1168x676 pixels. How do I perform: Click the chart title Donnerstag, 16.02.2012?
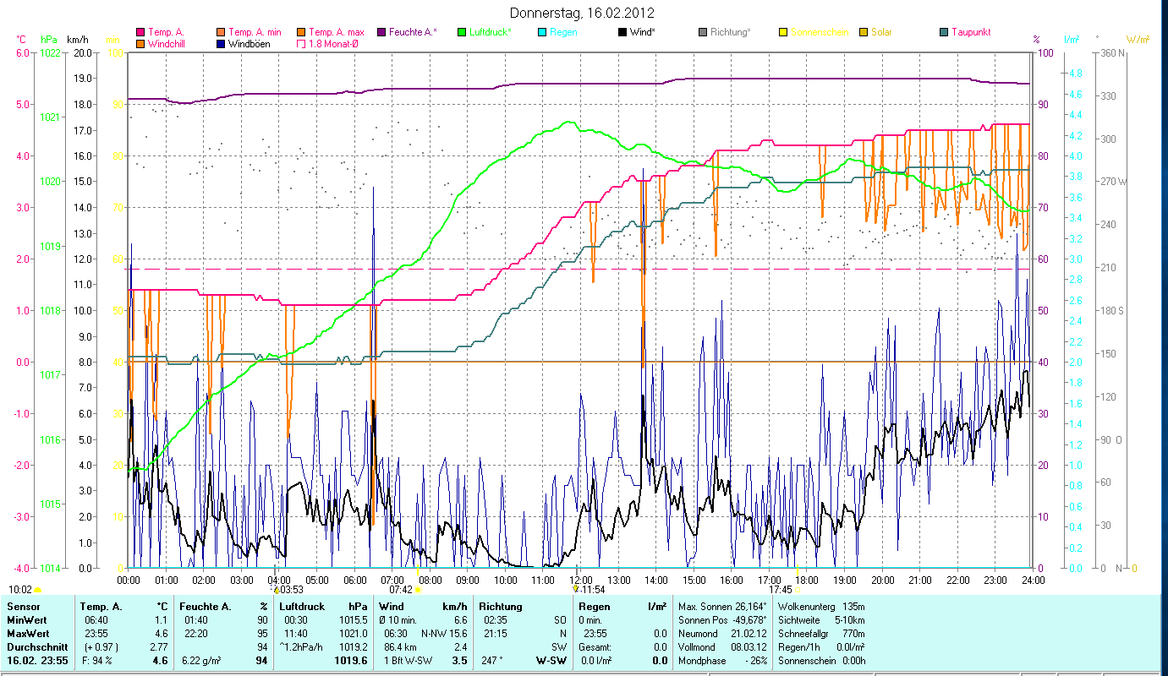point(583,14)
